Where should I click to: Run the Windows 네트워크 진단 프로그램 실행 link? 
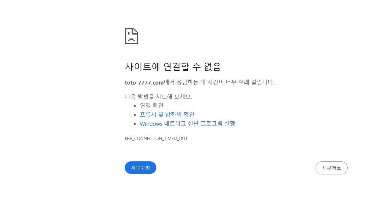tap(187, 123)
